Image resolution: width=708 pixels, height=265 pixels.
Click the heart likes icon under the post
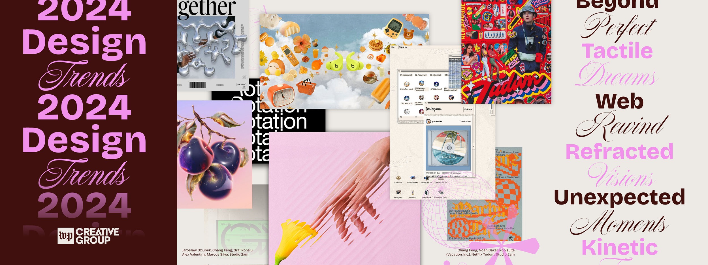(x=426, y=173)
